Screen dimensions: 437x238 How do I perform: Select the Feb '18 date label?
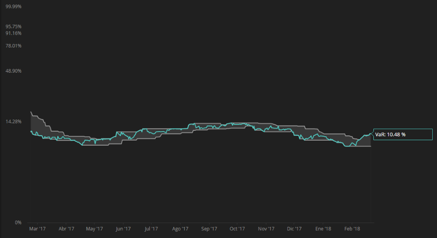(x=352, y=229)
